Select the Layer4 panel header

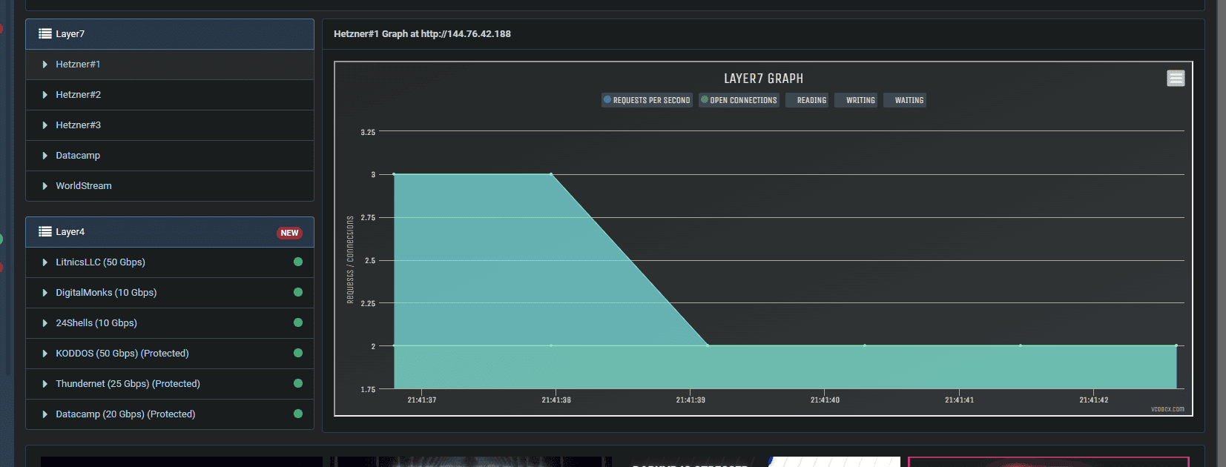click(x=170, y=232)
